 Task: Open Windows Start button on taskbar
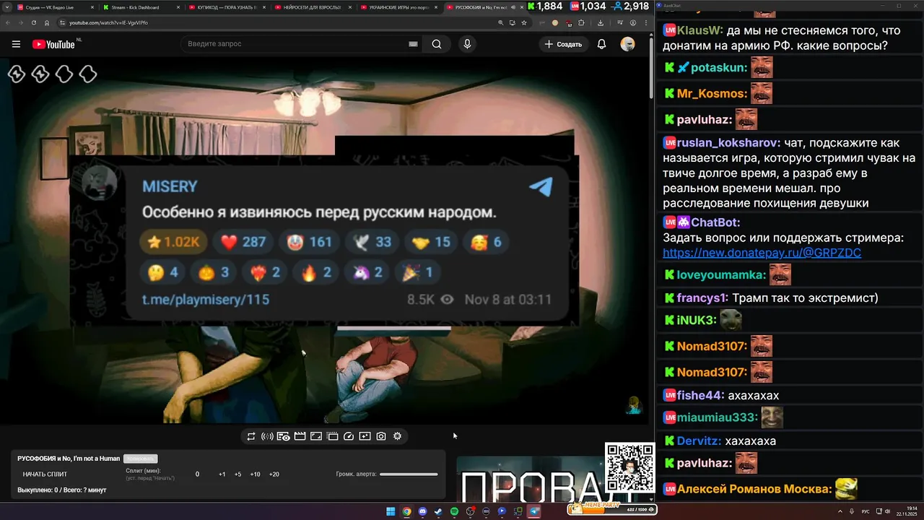pyautogui.click(x=391, y=511)
